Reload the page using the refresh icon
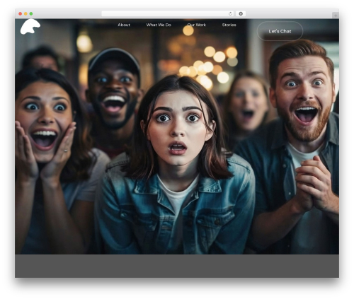Image resolution: width=354 pixels, height=299 pixels. point(230,13)
